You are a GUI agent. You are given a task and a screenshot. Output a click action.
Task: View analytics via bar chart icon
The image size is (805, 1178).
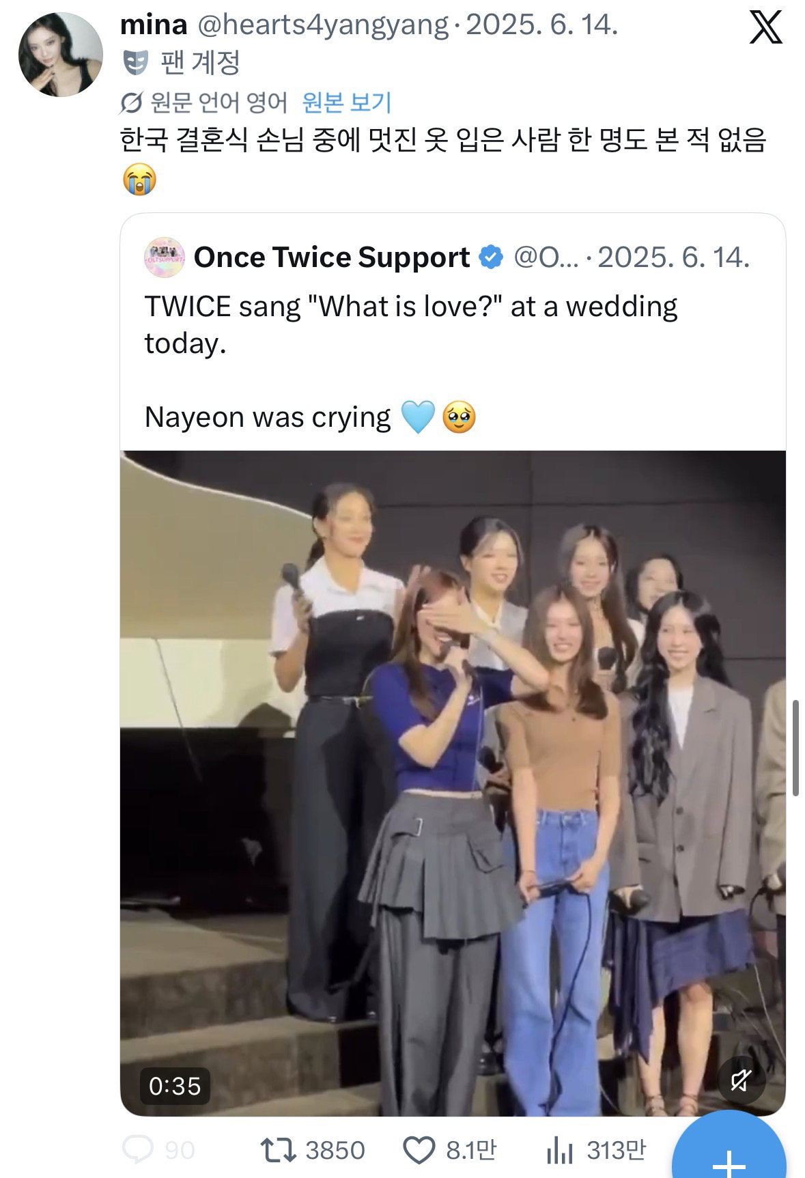pyautogui.click(x=559, y=1150)
